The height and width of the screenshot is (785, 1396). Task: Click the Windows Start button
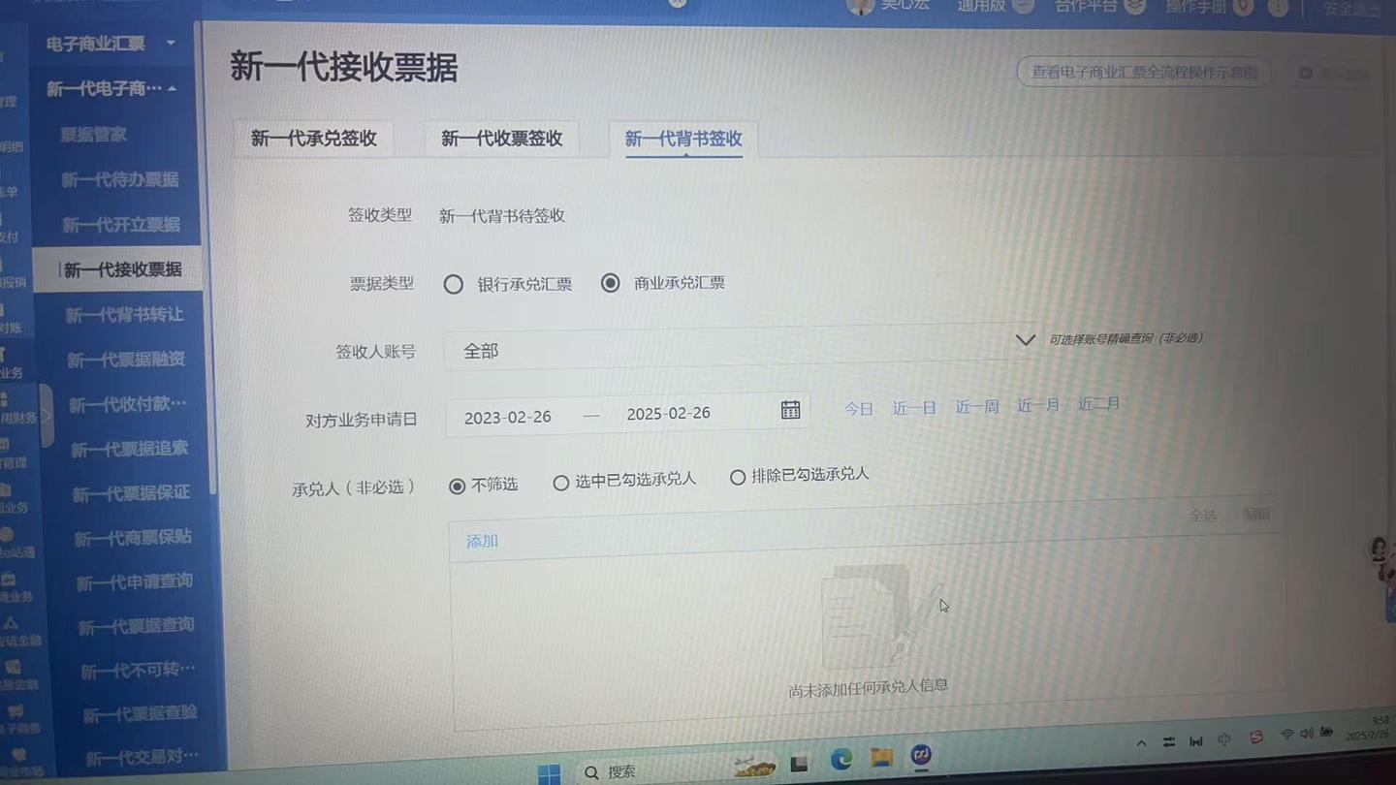tap(549, 772)
